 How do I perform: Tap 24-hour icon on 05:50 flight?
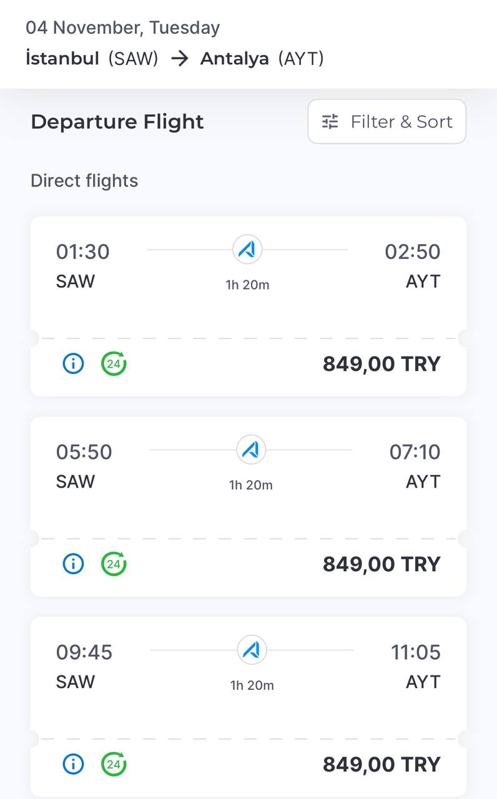coord(114,564)
